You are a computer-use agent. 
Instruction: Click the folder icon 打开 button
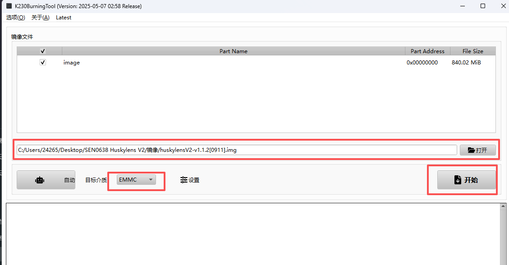[477, 150]
